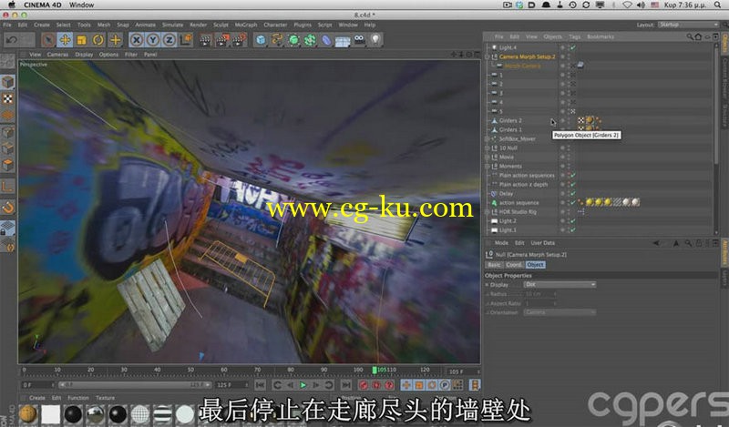729x427 pixels.
Task: Open the Simulate menu
Action: 172,25
